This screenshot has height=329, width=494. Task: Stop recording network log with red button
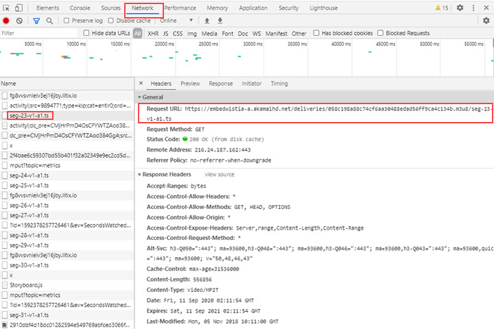[x=6, y=21]
